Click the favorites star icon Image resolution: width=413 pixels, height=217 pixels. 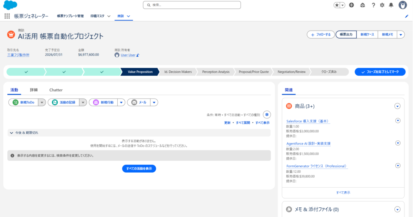pyautogui.click(x=337, y=5)
